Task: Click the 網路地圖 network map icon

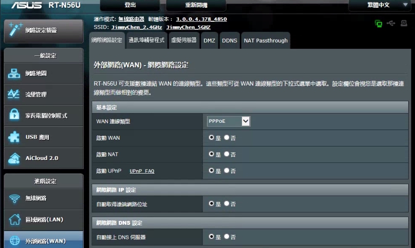Action: [x=14, y=73]
